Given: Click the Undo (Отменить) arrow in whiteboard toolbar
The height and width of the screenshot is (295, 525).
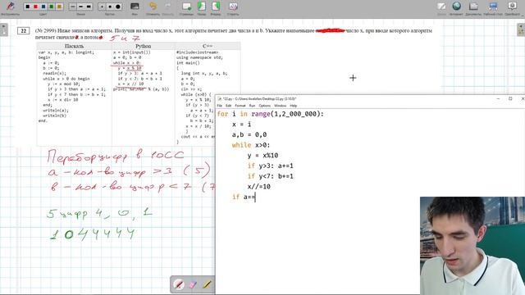Looking at the screenshot, I should pyautogui.click(x=153, y=7).
